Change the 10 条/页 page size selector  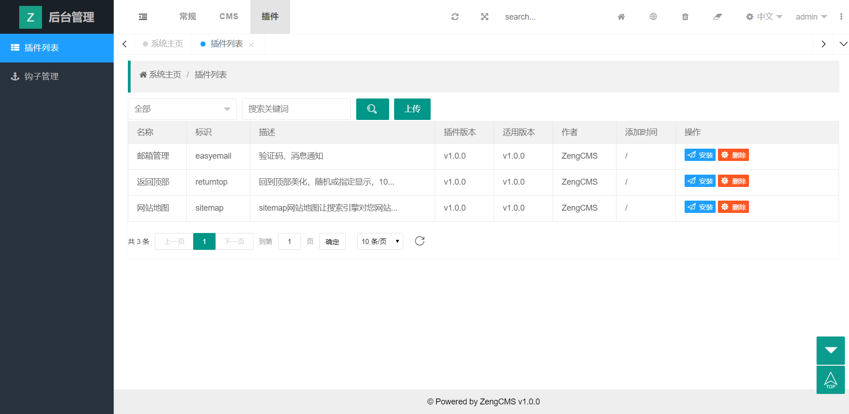click(x=380, y=241)
